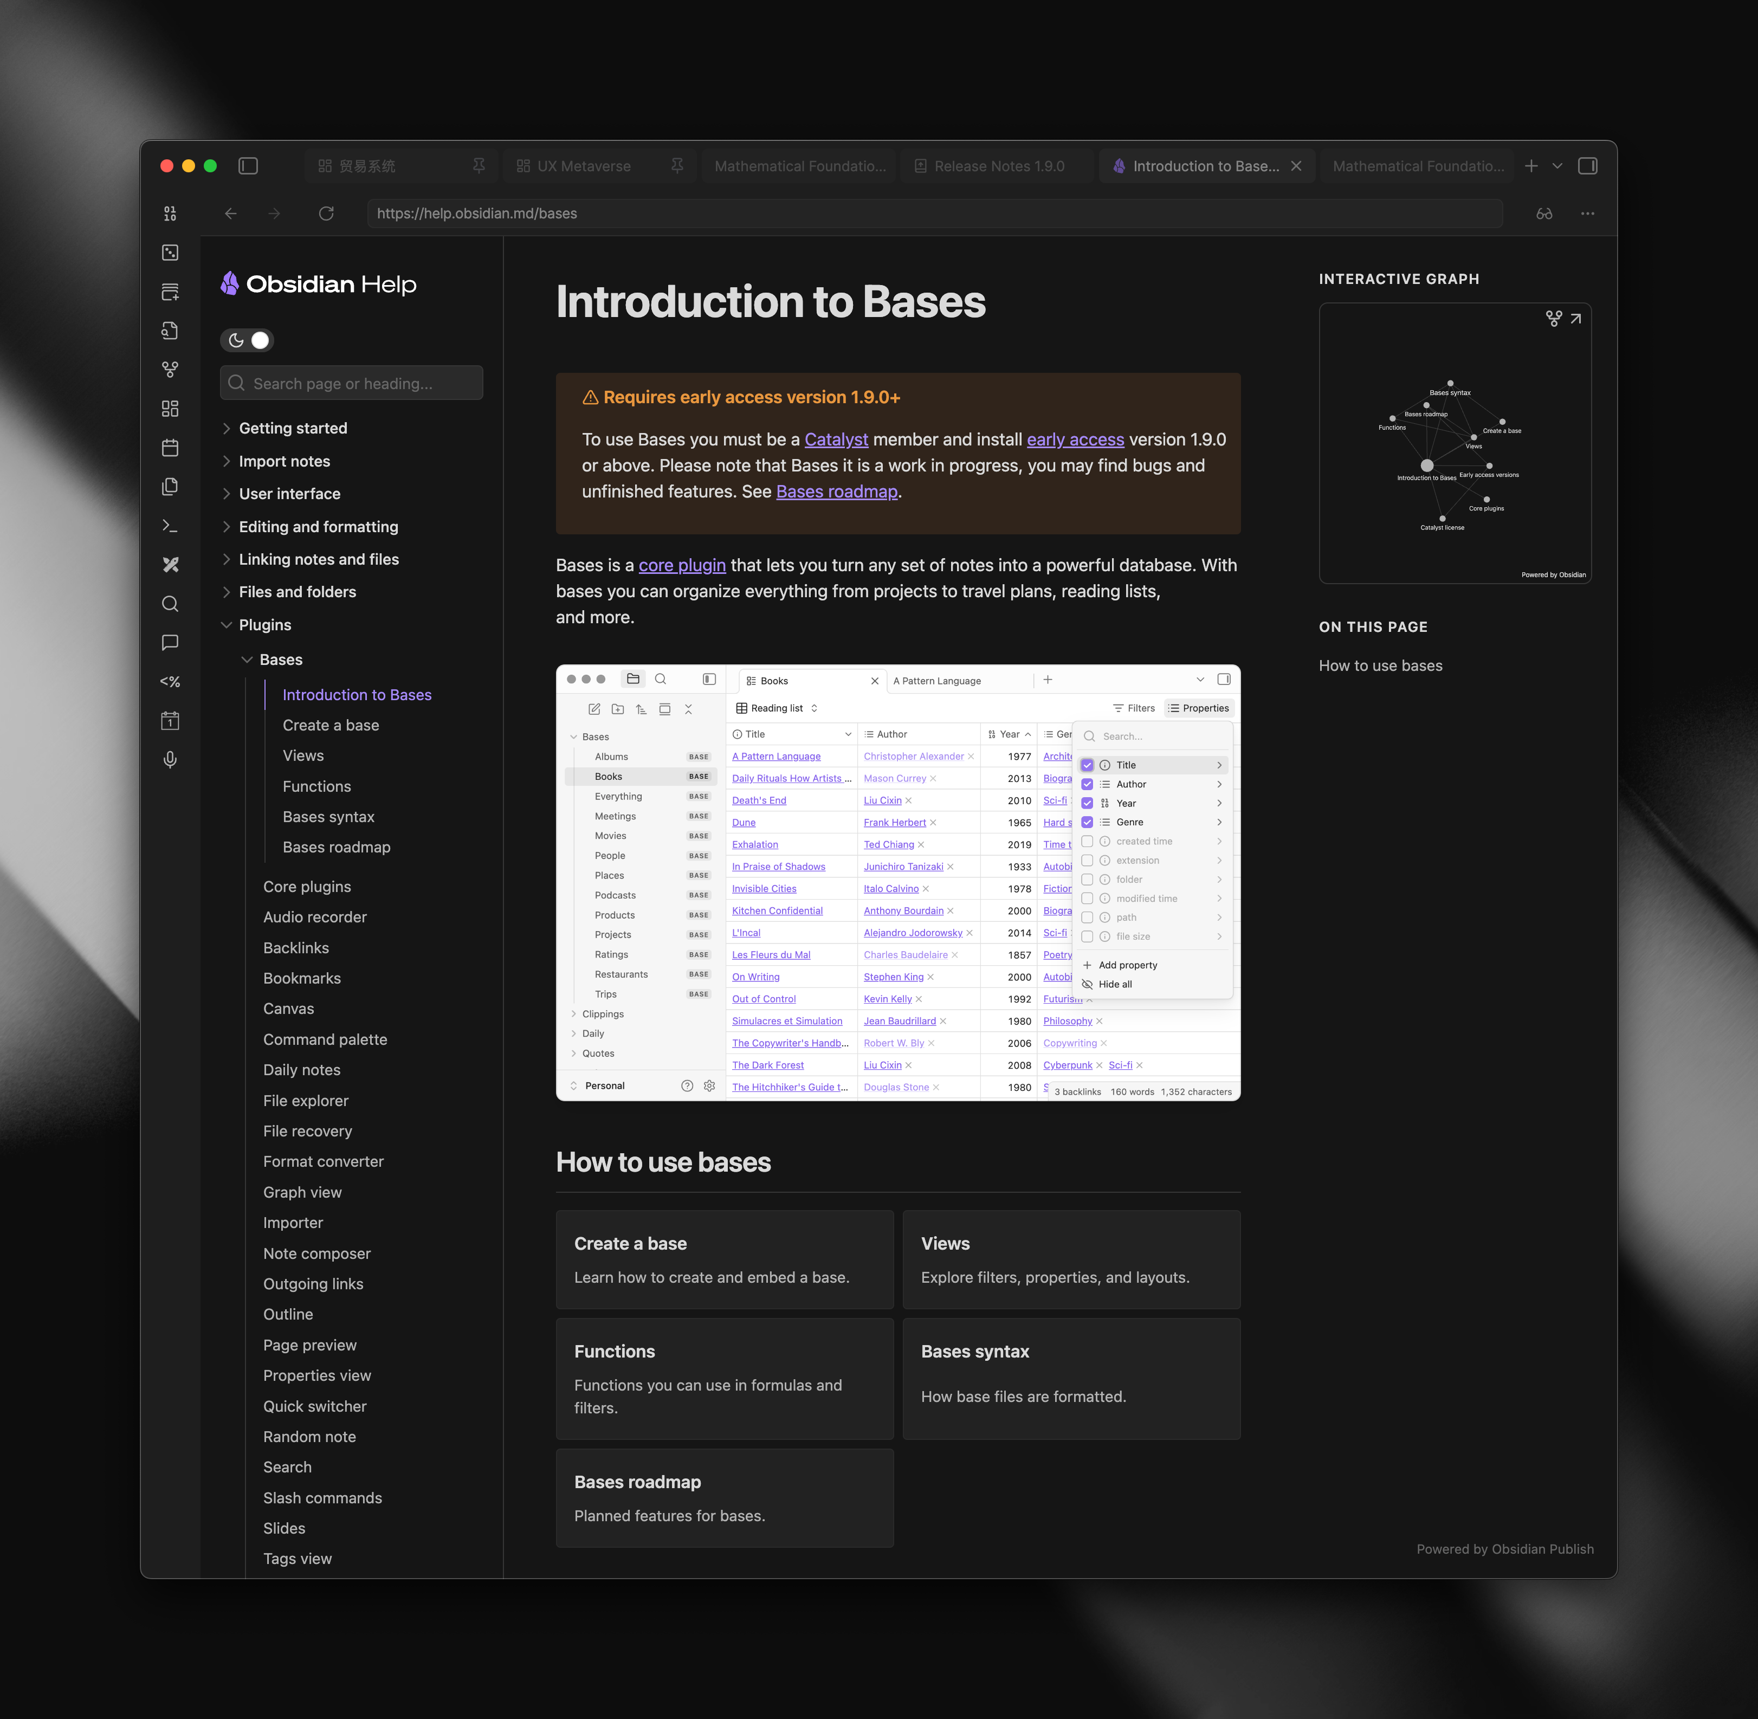Image resolution: width=1758 pixels, height=1719 pixels.
Task: Open the tab list dropdown chevron
Action: pos(1557,166)
